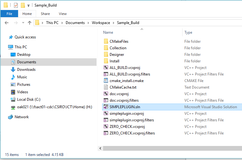
Task: Navigate to This PC in the address bar
Action: pyautogui.click(x=52, y=23)
